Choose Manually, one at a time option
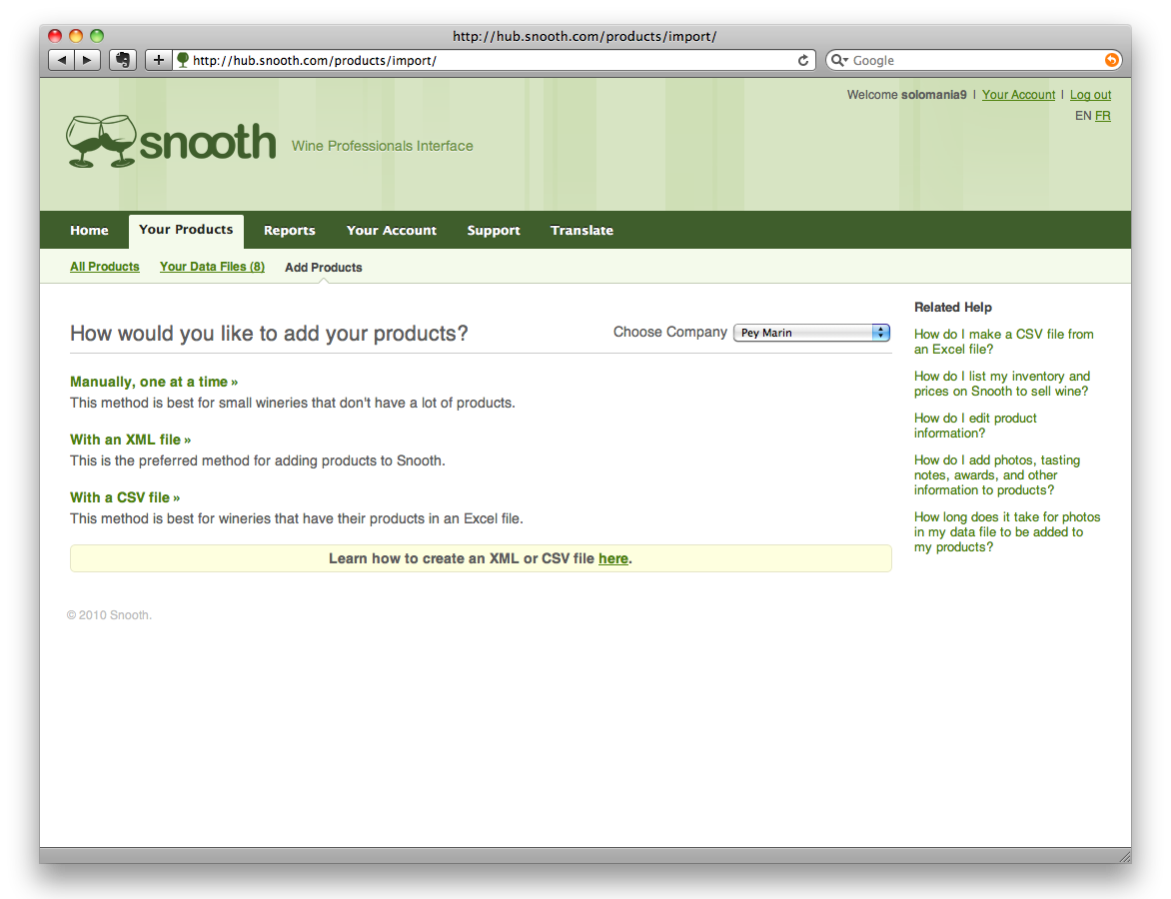 (154, 382)
